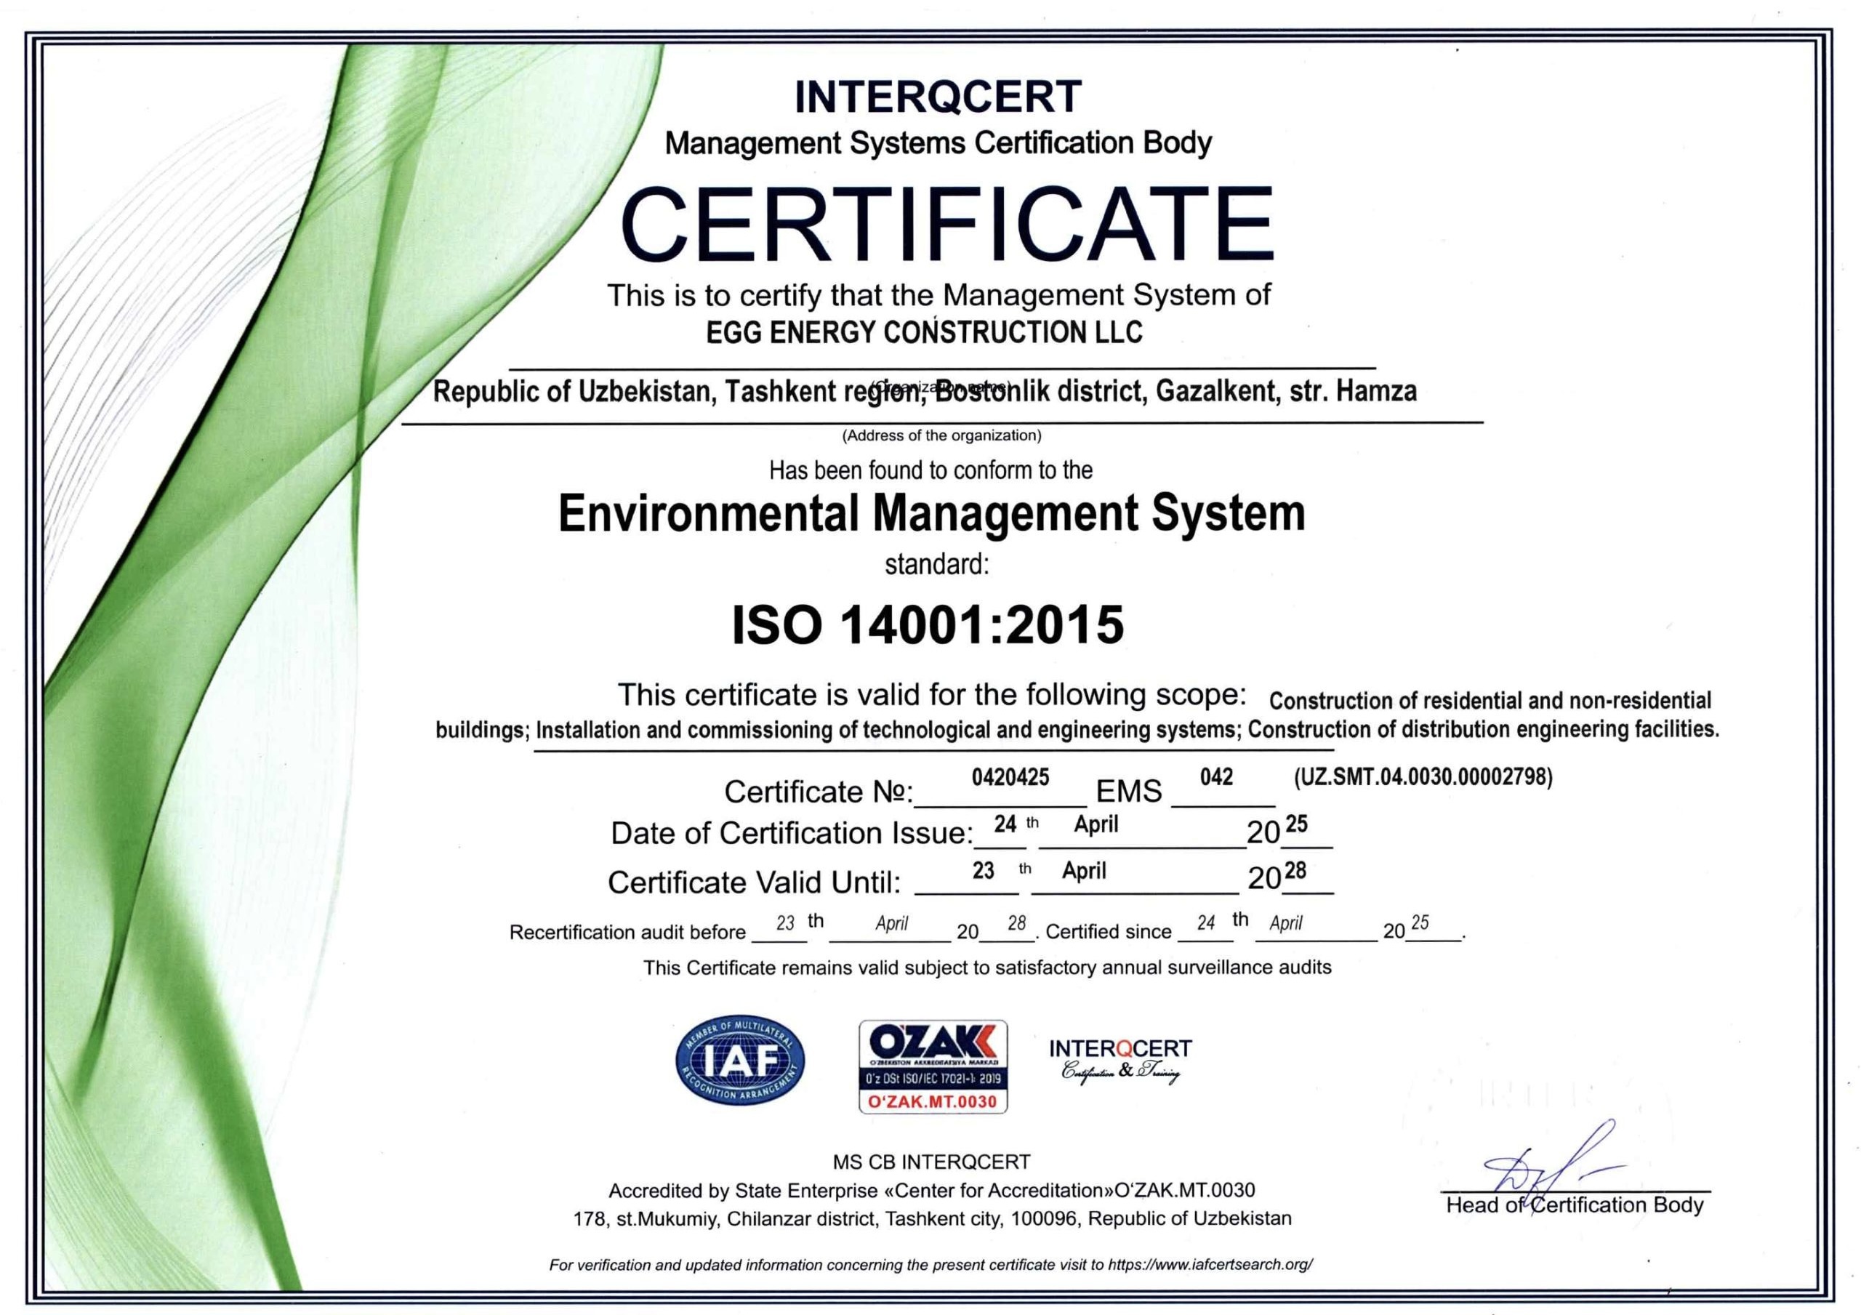Click the Environmental Management System heading

[x=931, y=514]
